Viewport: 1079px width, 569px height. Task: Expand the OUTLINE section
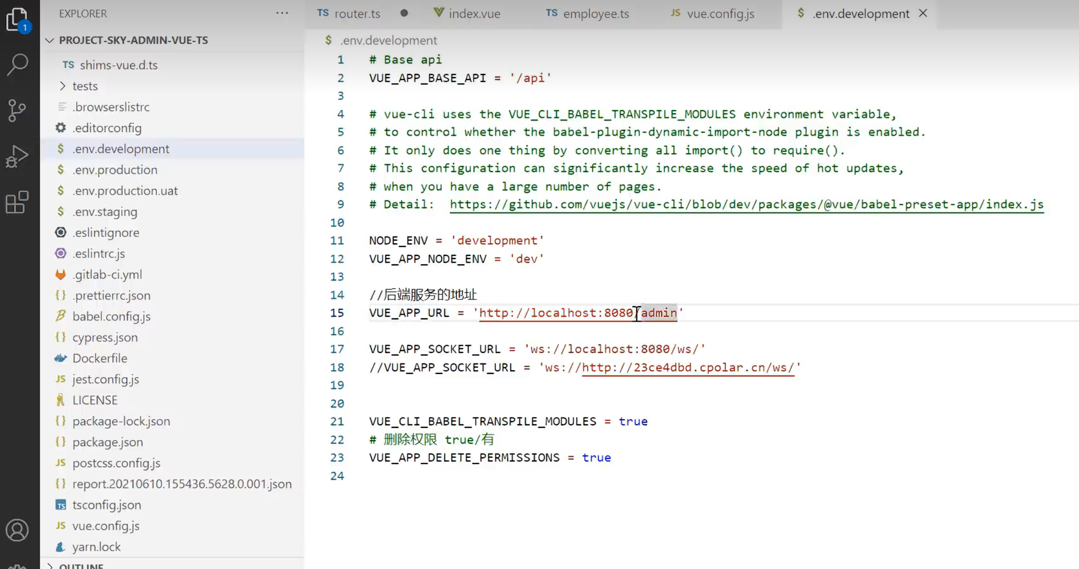pos(81,565)
